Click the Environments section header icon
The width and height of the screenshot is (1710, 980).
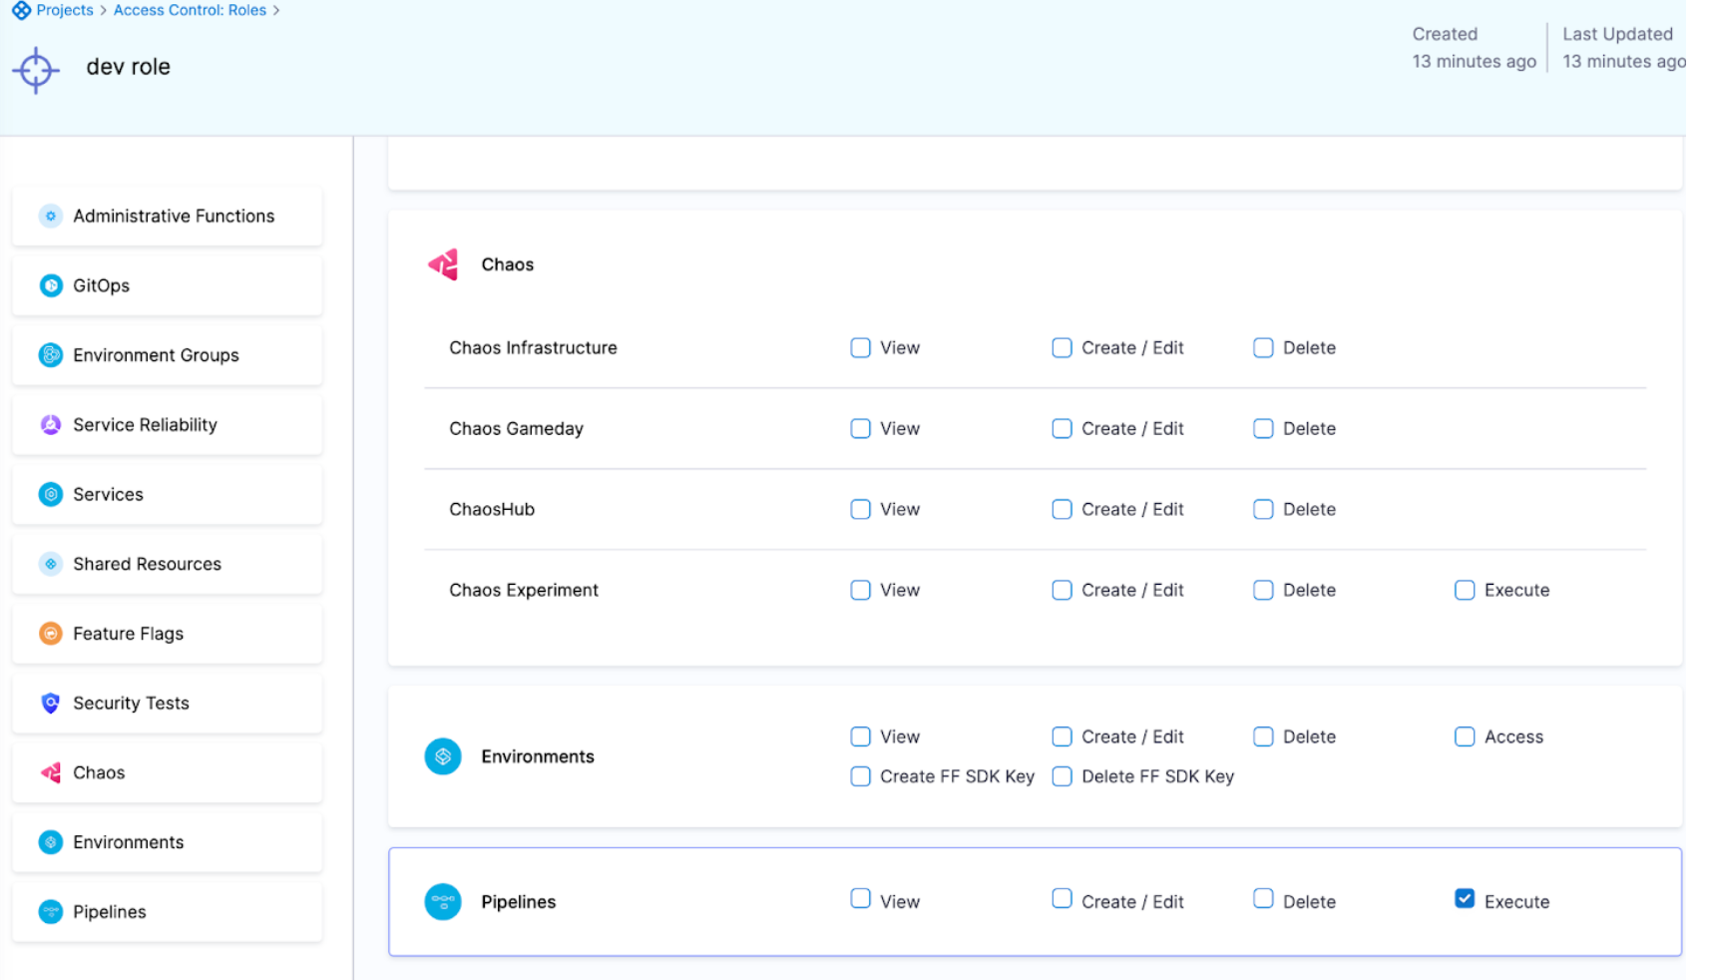443,756
